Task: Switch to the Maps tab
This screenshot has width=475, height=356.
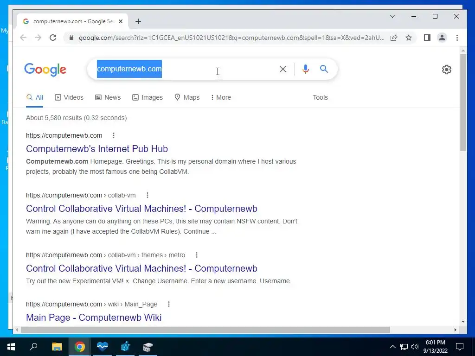Action: [x=187, y=97]
